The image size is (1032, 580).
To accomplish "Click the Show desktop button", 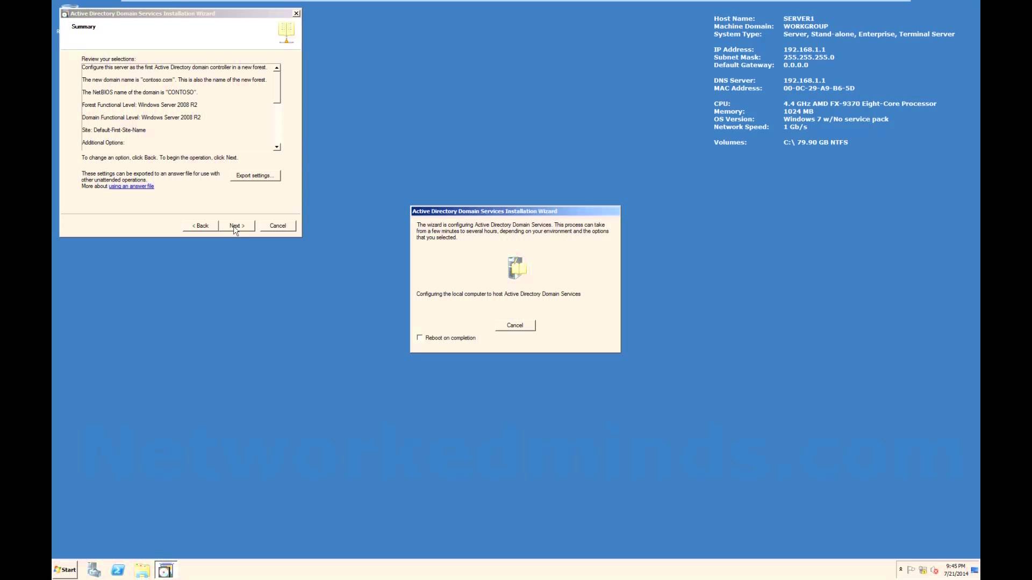I will (974, 570).
